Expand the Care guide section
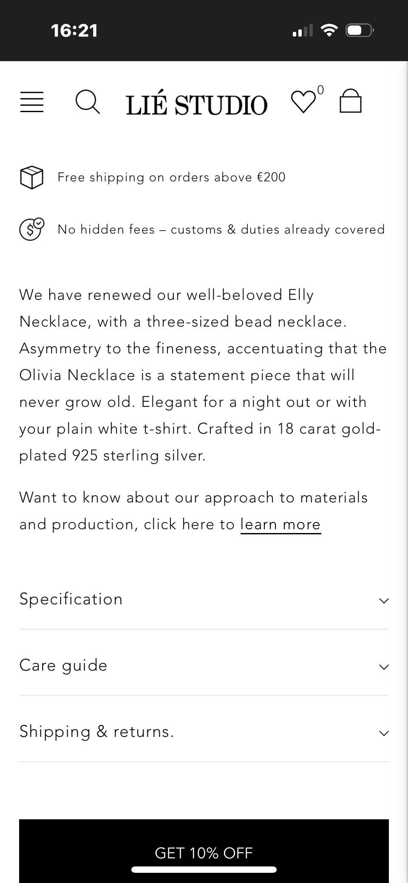Screen dimensions: 408x883 pos(63,666)
